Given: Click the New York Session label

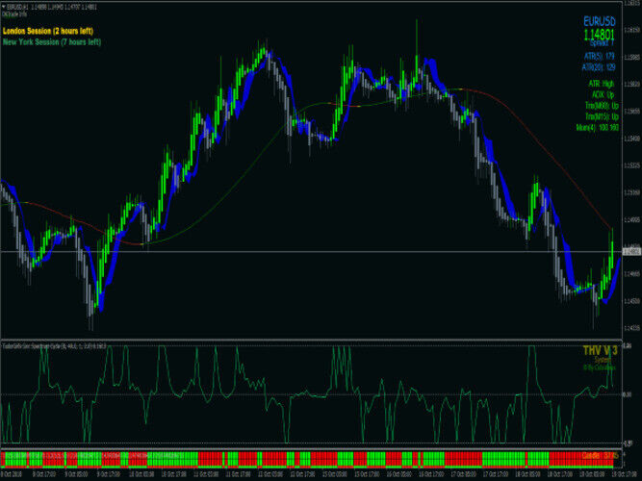Looking at the screenshot, I should [x=54, y=42].
